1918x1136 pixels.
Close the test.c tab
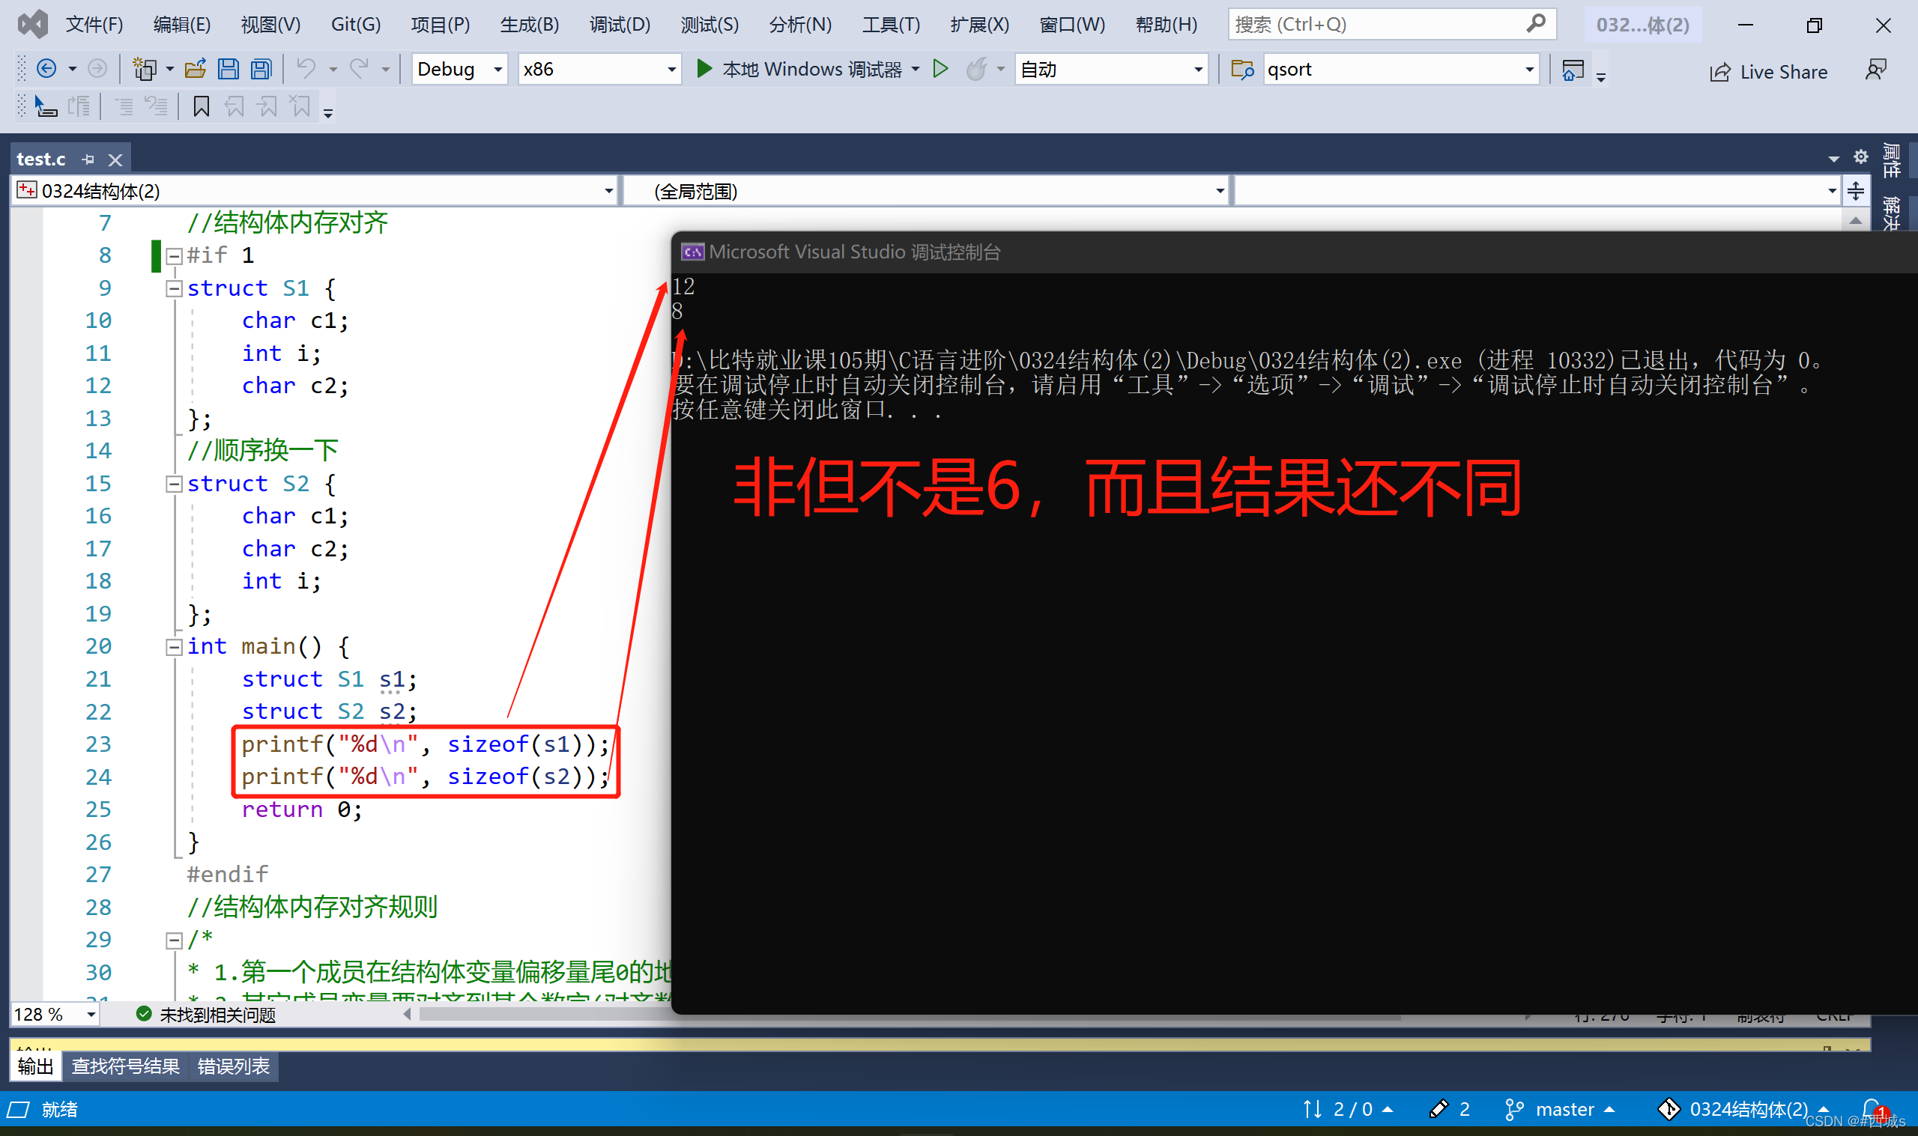[x=115, y=160]
